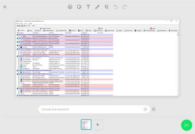Redo the last edit
Screen dimensions: 195x134
[125, 7]
